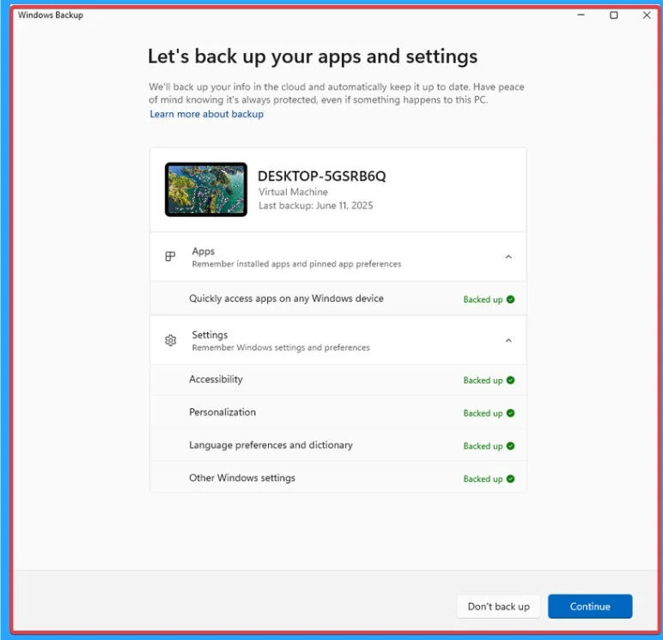Click Backed up status for Quickly access apps
Image resolution: width=663 pixels, height=640 pixels.
[x=483, y=299]
